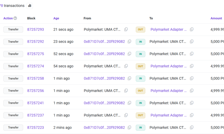Copy From address in block 87257293 row
This screenshot has height=134, width=224.
click(126, 29)
